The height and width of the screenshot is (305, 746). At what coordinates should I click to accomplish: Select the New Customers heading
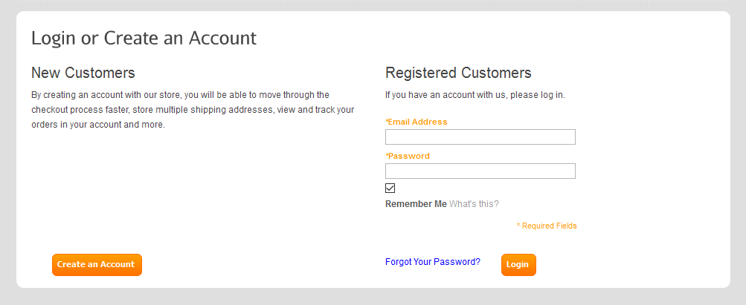pyautogui.click(x=83, y=73)
